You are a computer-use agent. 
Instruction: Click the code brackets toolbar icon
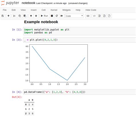click(x=94, y=16)
